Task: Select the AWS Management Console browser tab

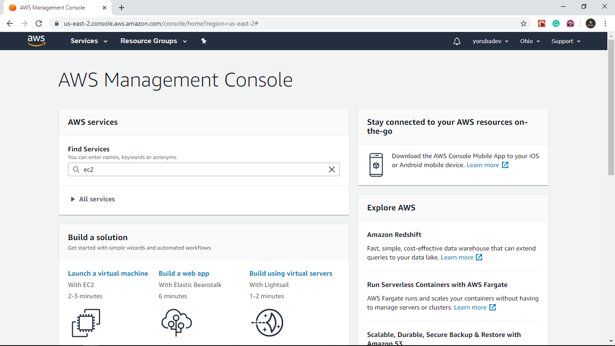Action: point(57,8)
